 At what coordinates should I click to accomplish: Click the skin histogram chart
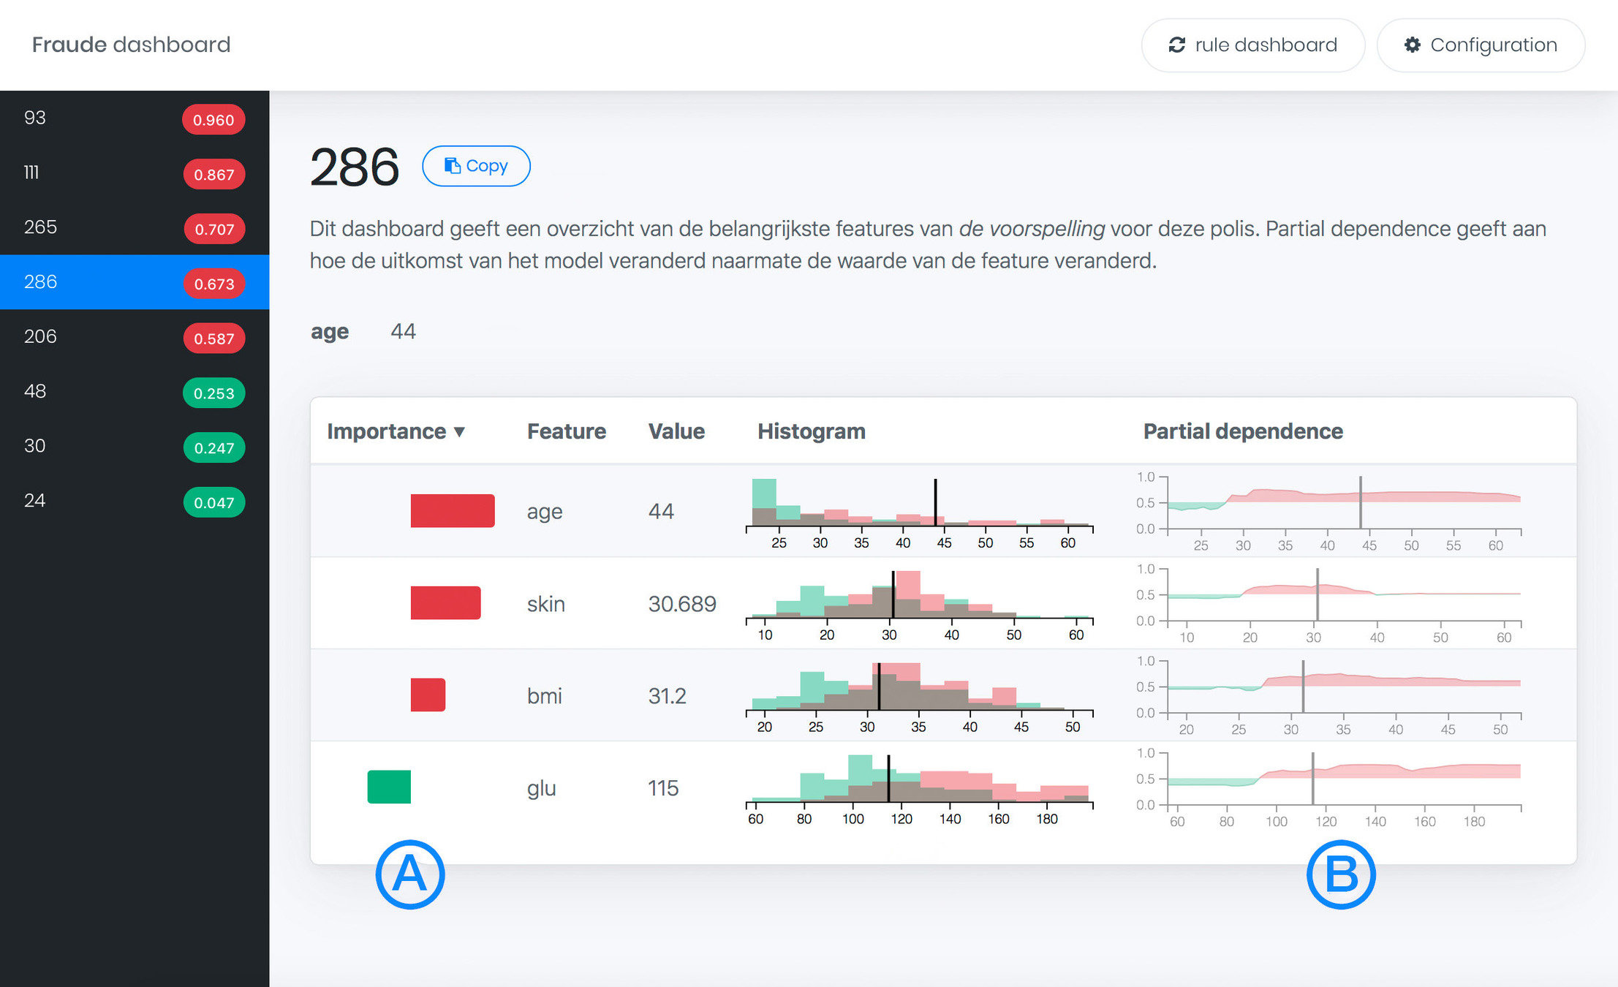click(x=918, y=602)
